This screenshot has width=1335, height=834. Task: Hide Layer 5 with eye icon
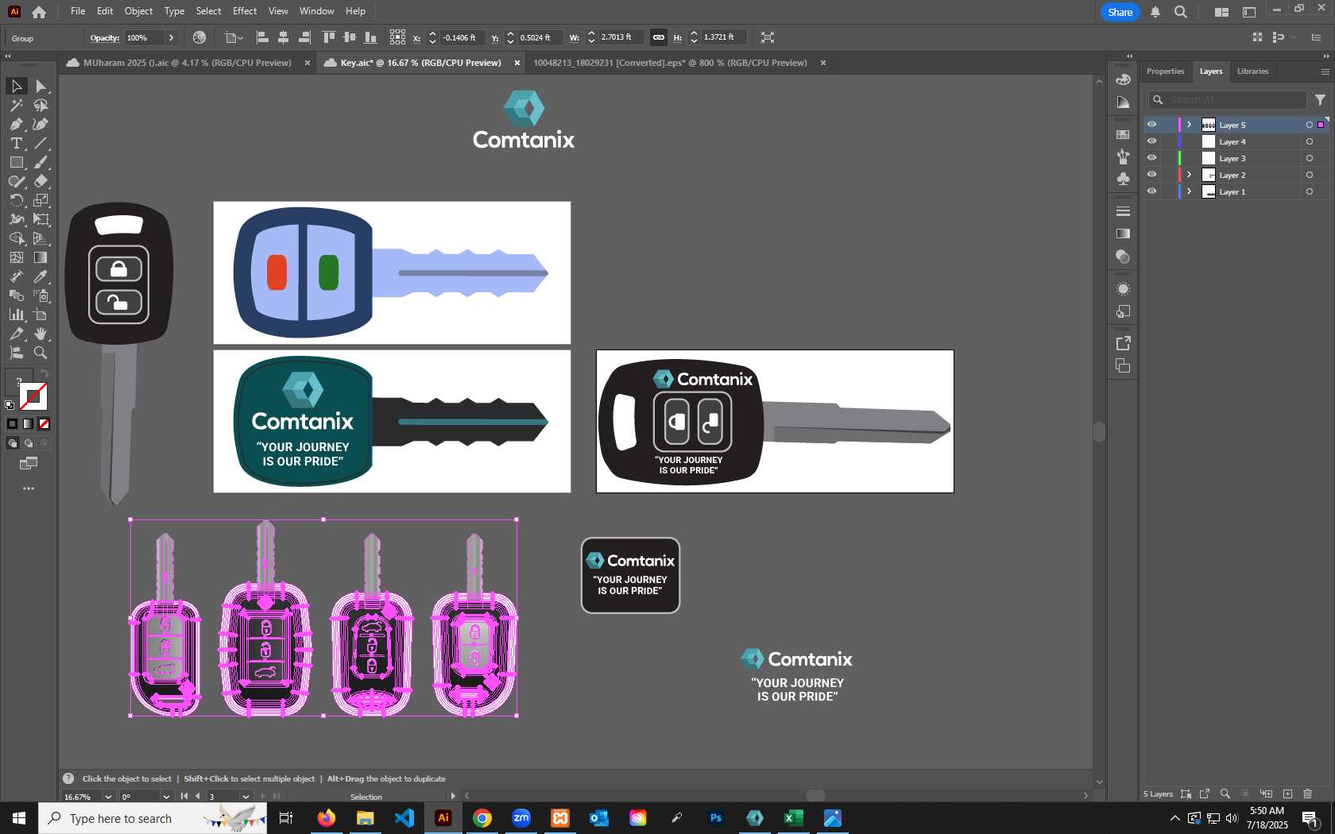(x=1151, y=125)
